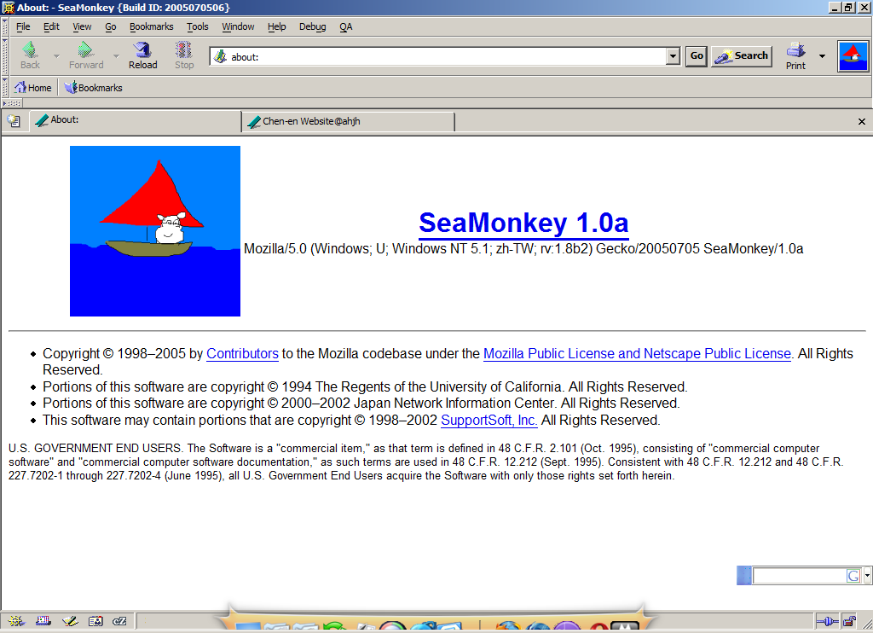Screen dimensions: 873x633
Task: Toggle the online/offline plug icon
Action: tap(827, 621)
